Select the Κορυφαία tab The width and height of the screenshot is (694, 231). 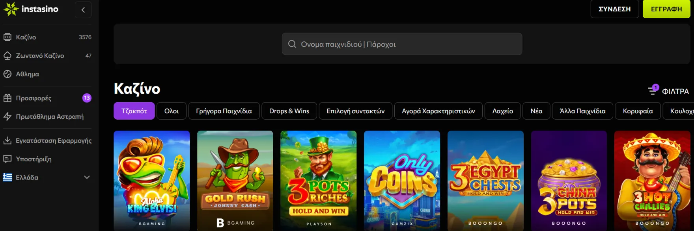(638, 111)
